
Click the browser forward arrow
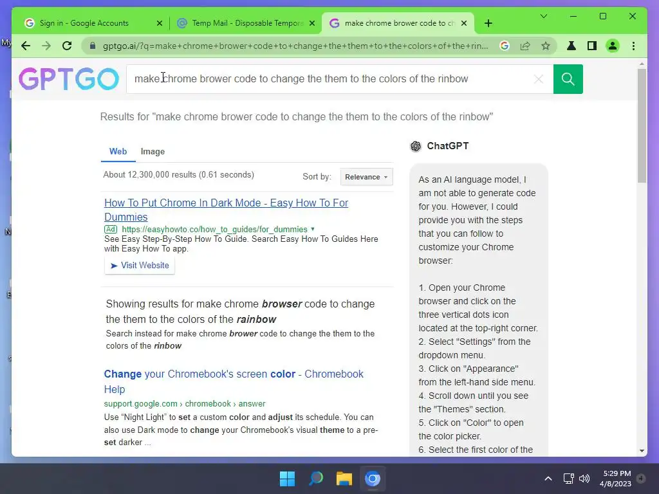pos(46,46)
